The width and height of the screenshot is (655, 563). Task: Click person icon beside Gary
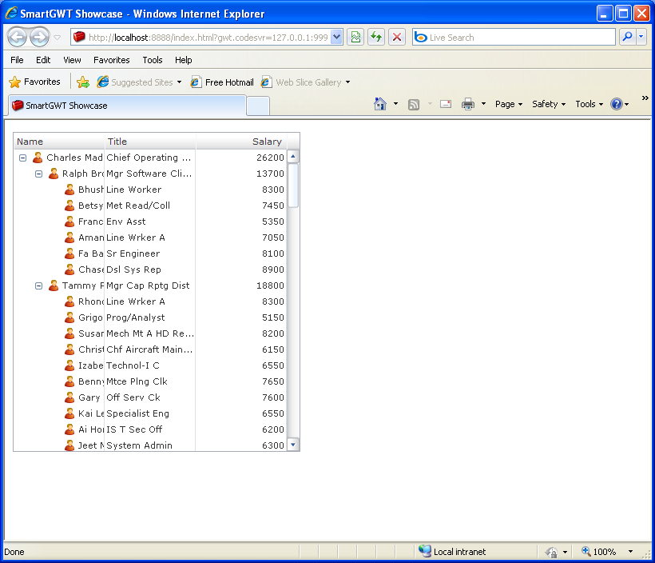pyautogui.click(x=69, y=397)
